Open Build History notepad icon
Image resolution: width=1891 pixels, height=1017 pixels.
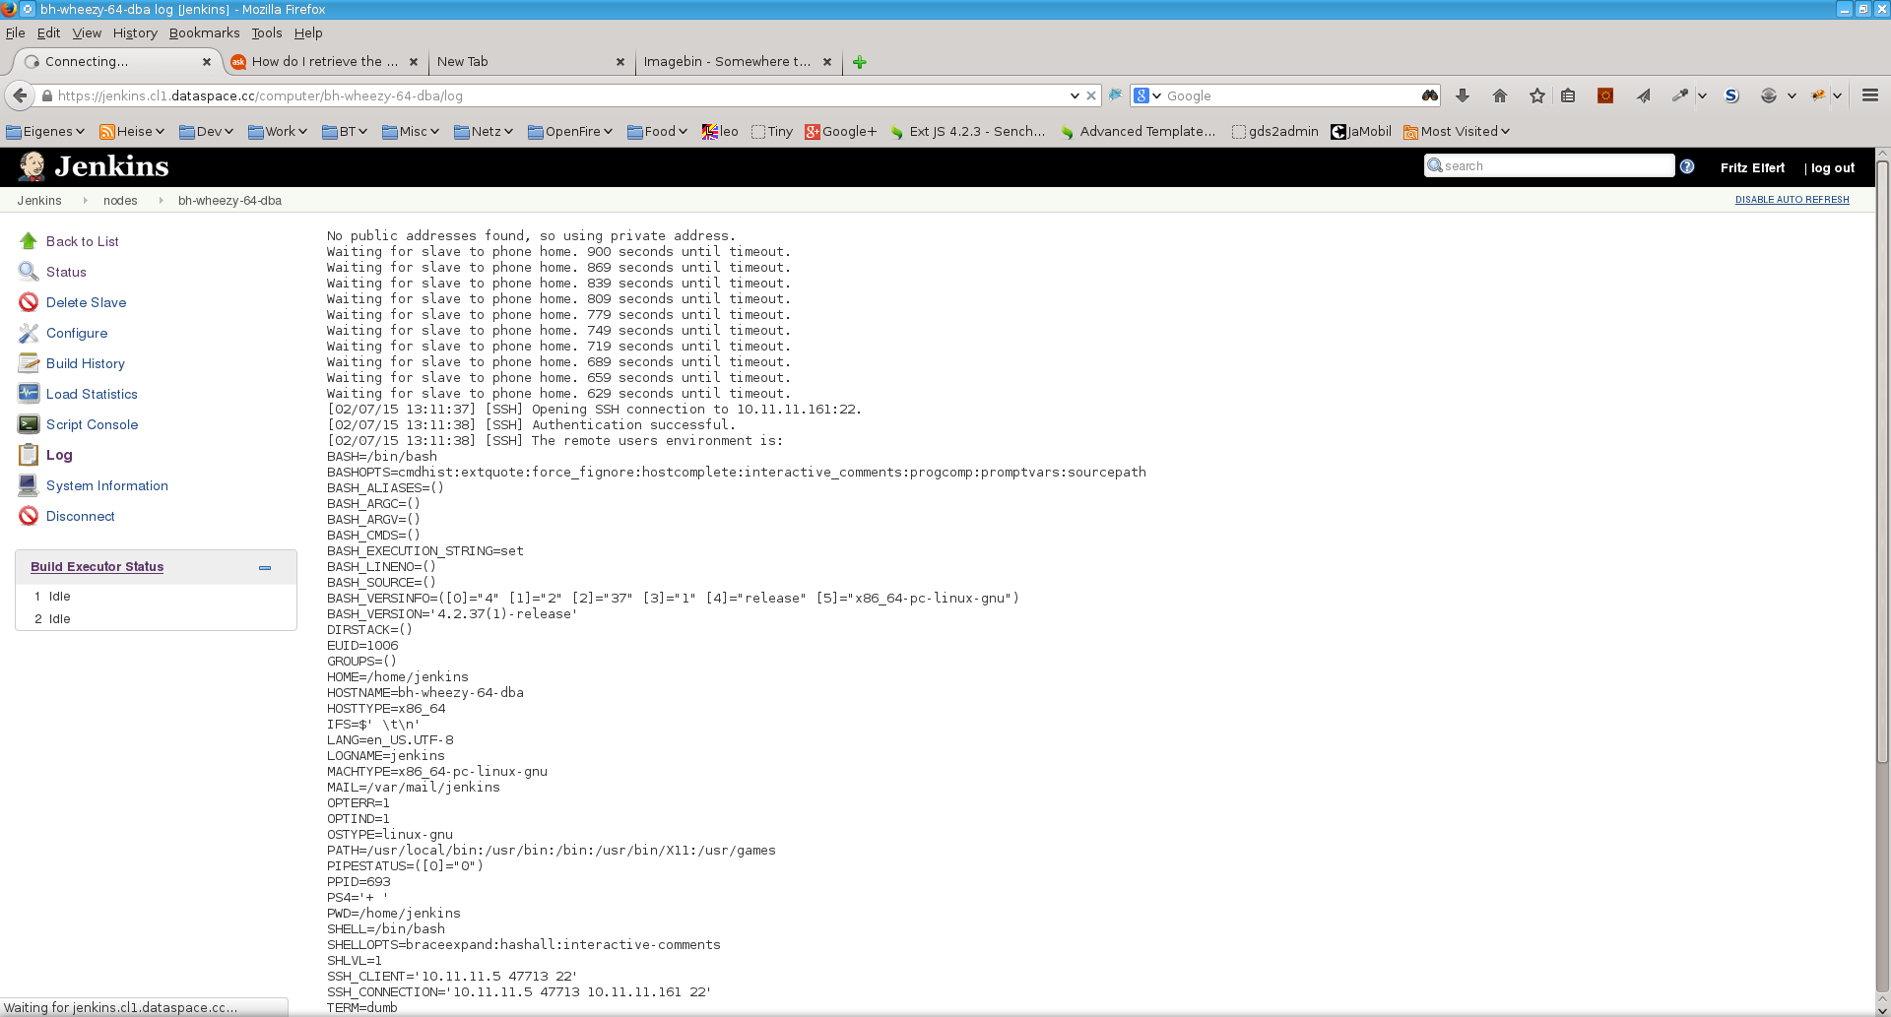coord(29,363)
